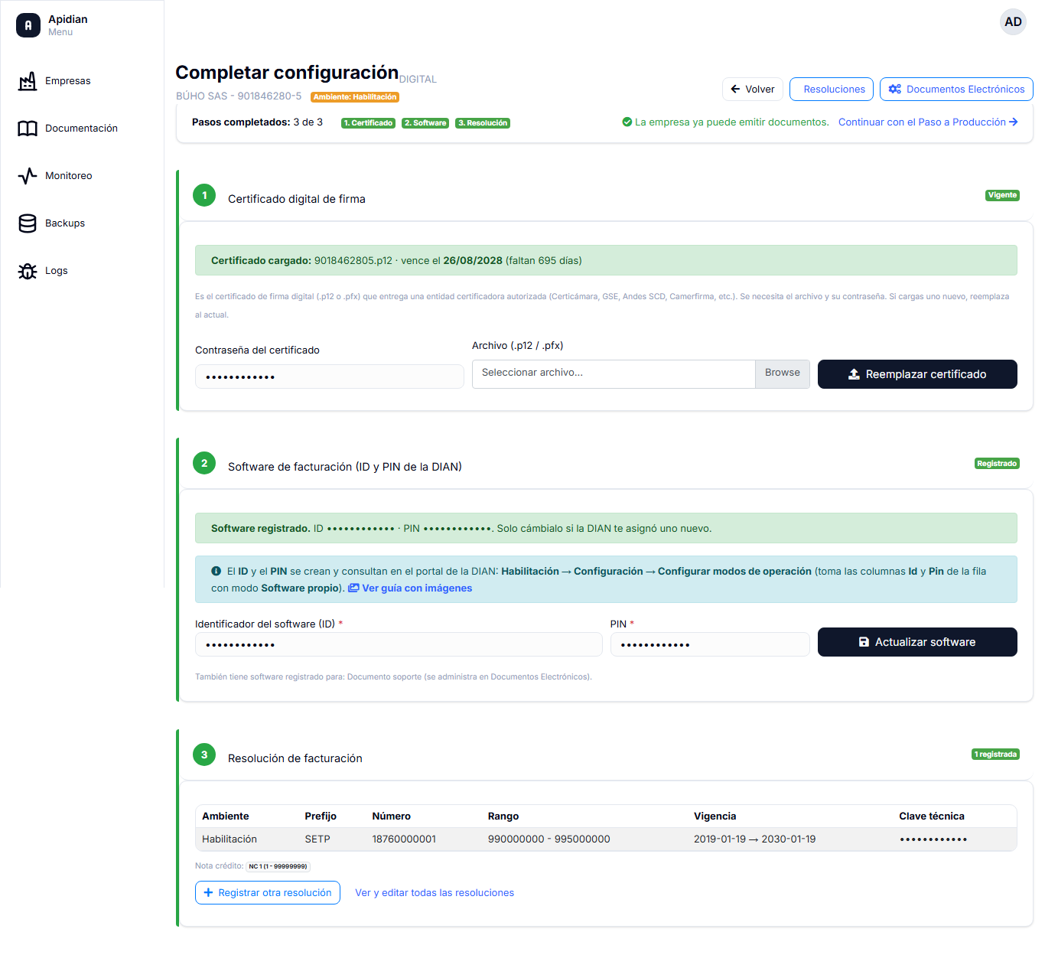Click the save disk icon in Actualizar software
The image size is (1045, 955).
pos(864,642)
